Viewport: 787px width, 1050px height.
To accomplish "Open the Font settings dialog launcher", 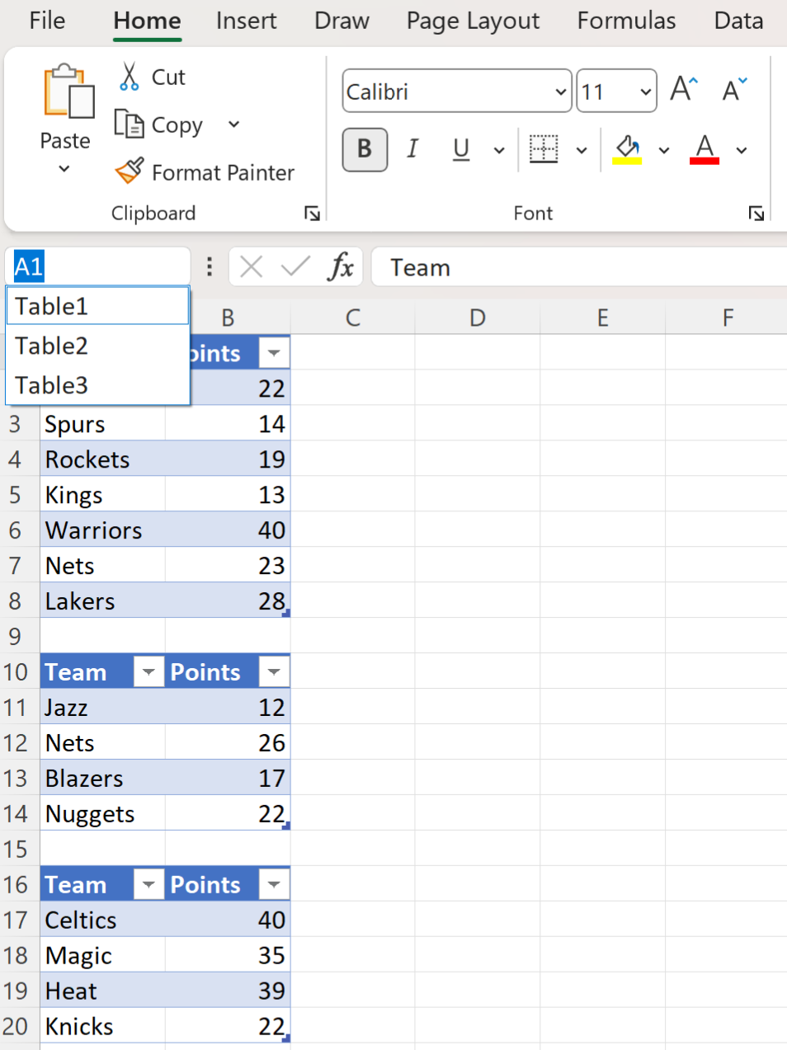I will [756, 213].
